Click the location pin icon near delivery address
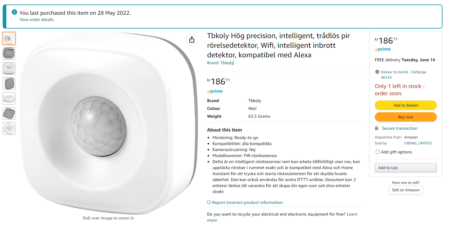Screen dimensions: 453x233 point(377,72)
